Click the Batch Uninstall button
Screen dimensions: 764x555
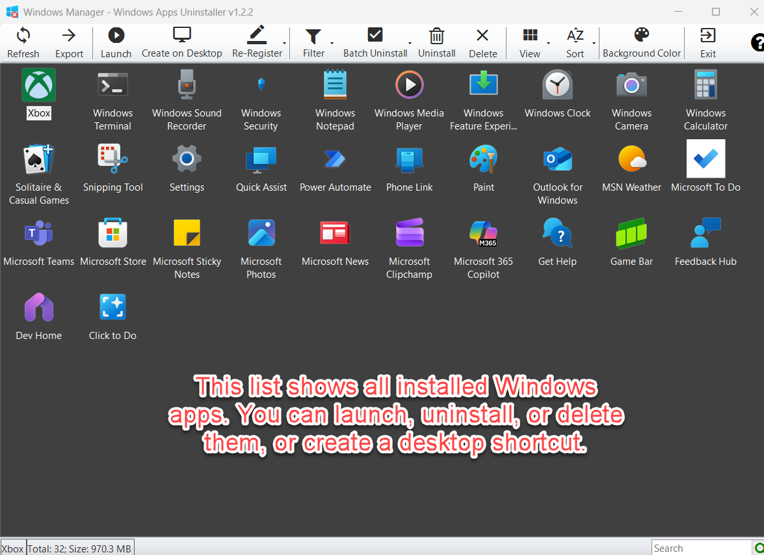point(375,43)
